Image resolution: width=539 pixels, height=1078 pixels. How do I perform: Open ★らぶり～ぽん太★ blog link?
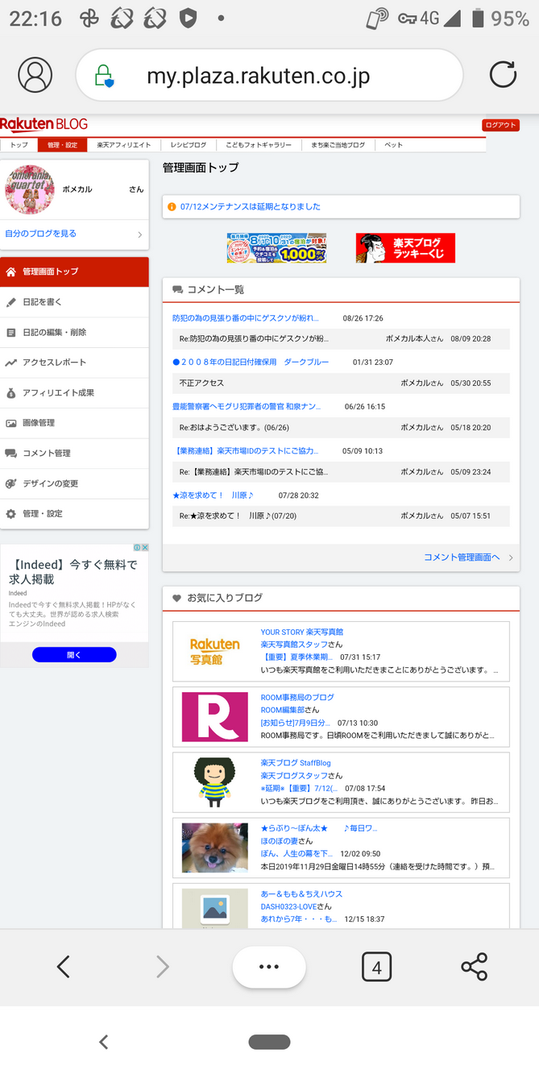[x=319, y=828]
